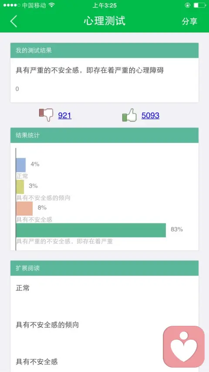Open the pink heart app icon
This screenshot has height=372, width=209.
tap(184, 347)
